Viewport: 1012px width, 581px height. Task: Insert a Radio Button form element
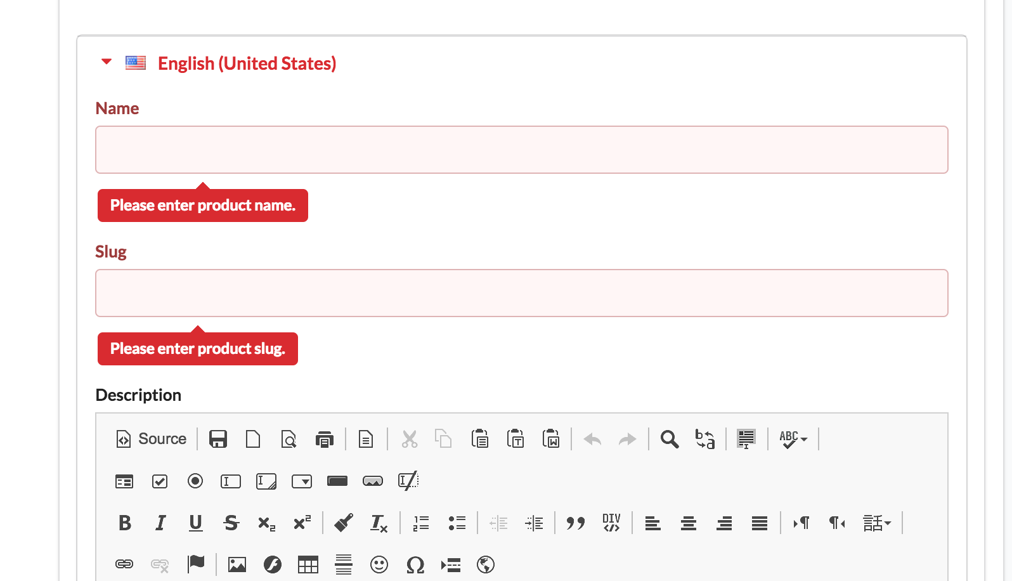pos(195,481)
